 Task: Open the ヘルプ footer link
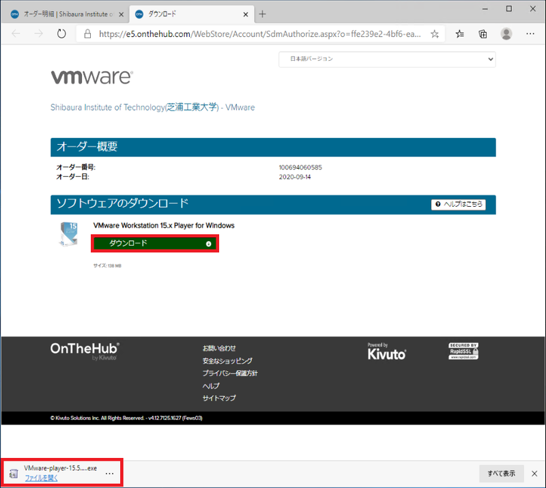211,386
